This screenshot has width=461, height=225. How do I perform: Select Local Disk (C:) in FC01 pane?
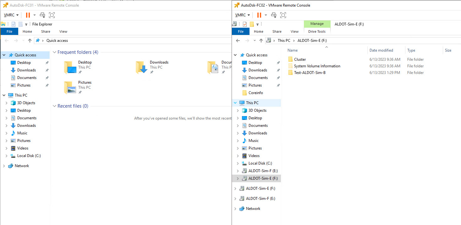pyautogui.click(x=29, y=156)
